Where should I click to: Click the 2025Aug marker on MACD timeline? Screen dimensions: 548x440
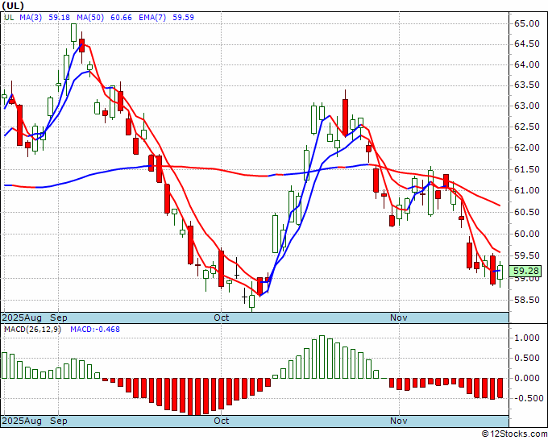(22, 421)
